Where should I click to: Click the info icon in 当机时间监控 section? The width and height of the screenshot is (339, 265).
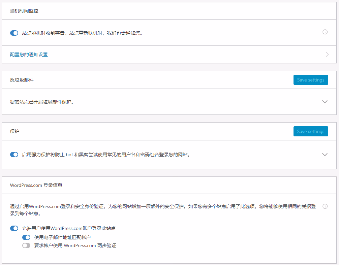pyautogui.click(x=325, y=32)
